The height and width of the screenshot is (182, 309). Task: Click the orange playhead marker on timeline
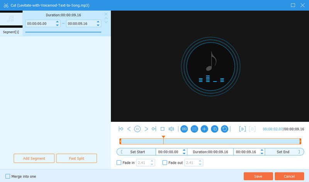163,137
